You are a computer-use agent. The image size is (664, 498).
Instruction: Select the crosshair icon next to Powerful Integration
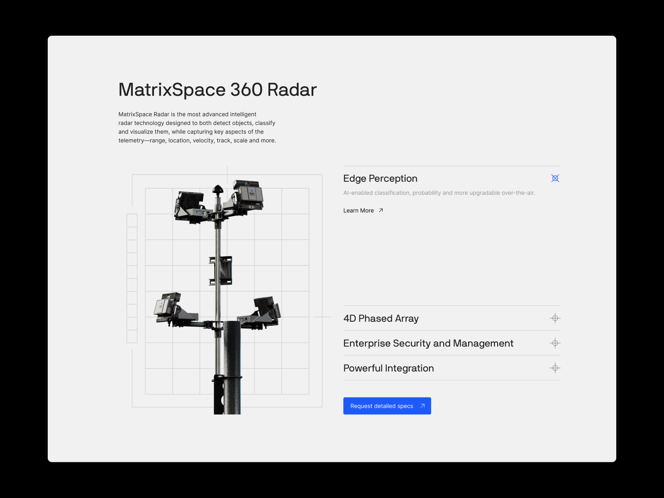coord(555,368)
